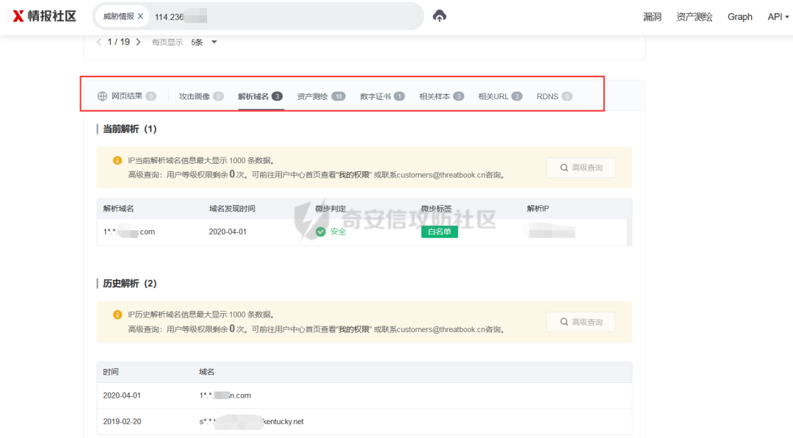
Task: Switch to the 网页结果 tab
Action: coord(127,96)
